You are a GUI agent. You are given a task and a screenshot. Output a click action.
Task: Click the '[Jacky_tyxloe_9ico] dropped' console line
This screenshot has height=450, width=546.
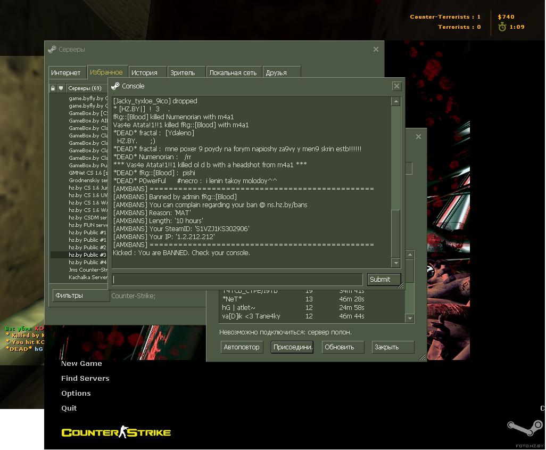pos(155,101)
